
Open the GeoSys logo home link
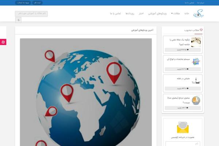pyautogui.click(x=199, y=14)
